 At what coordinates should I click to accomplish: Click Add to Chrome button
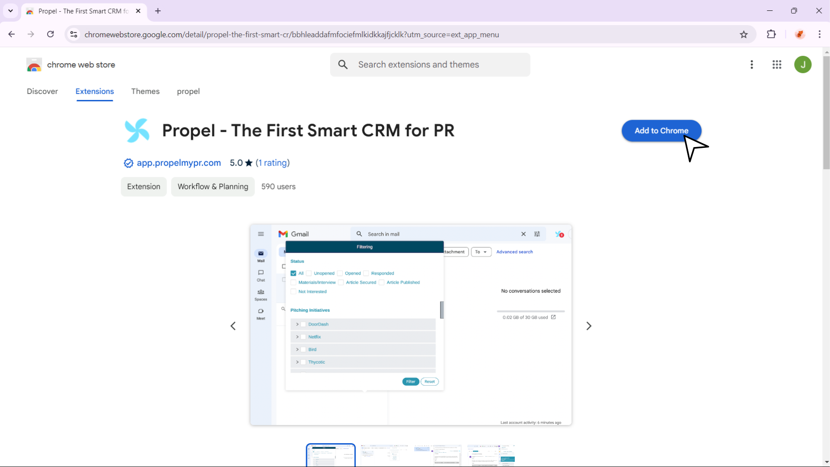pos(661,131)
